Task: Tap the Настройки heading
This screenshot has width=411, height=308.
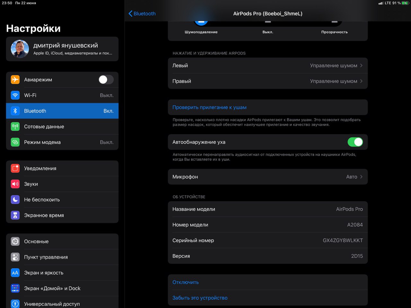Action: click(x=33, y=28)
